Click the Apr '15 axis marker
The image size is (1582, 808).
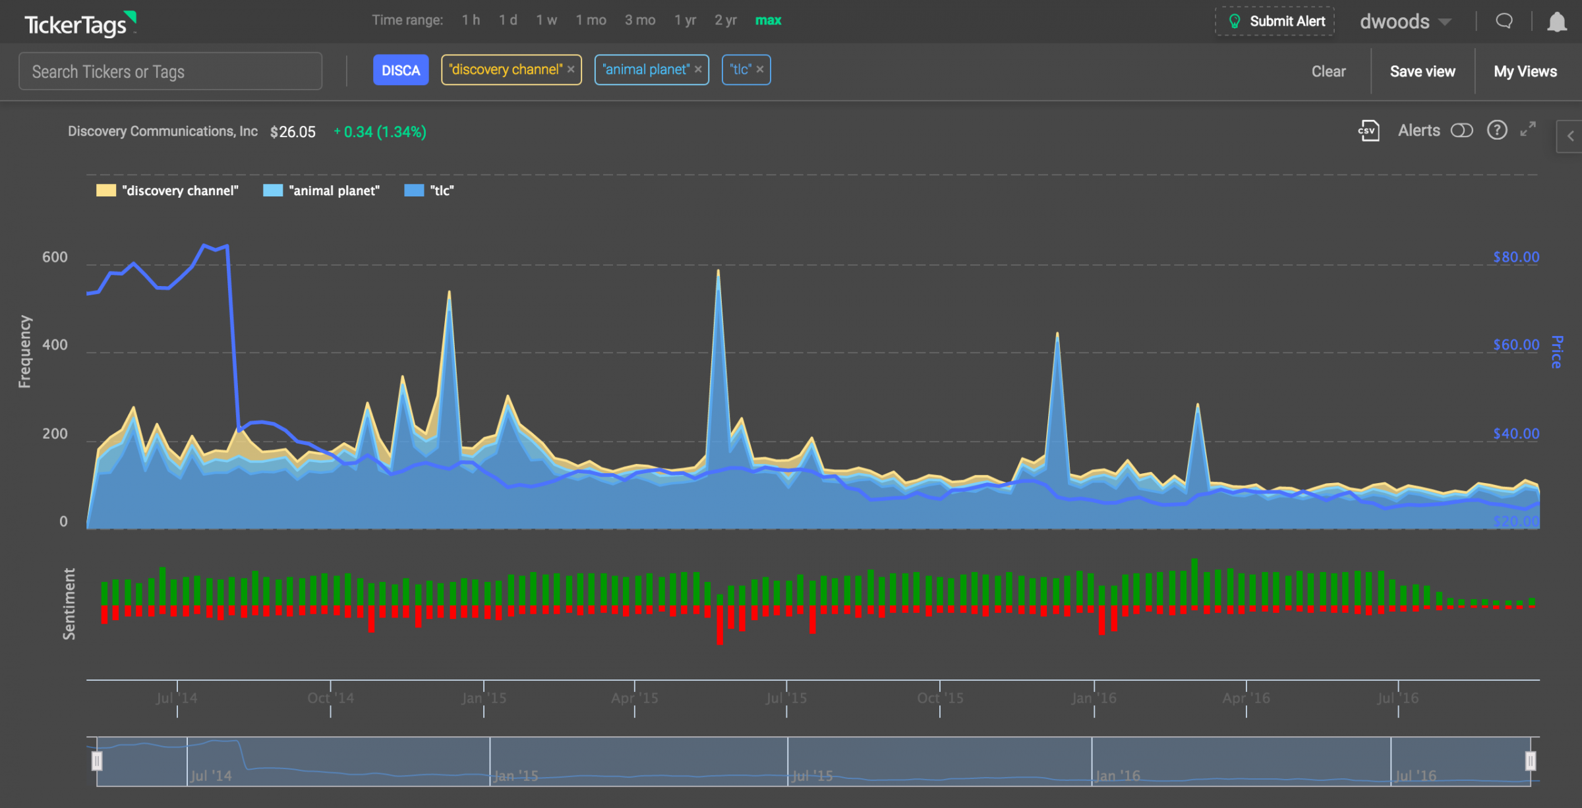(x=635, y=698)
